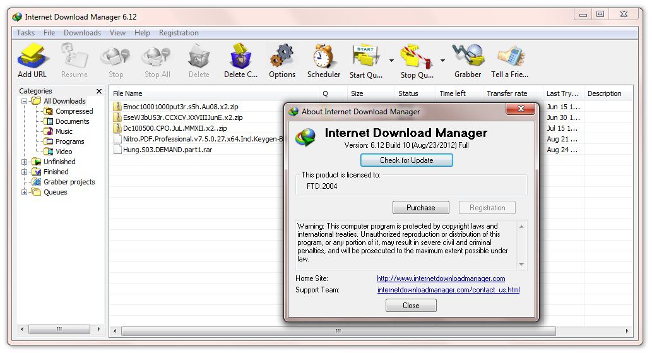The width and height of the screenshot is (652, 353).
Task: Expand the Finished tree node
Action: (25, 172)
